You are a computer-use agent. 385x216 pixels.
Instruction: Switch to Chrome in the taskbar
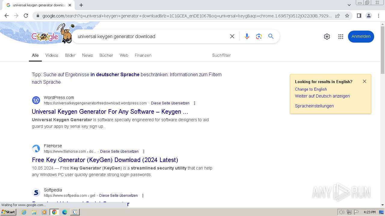54,212
